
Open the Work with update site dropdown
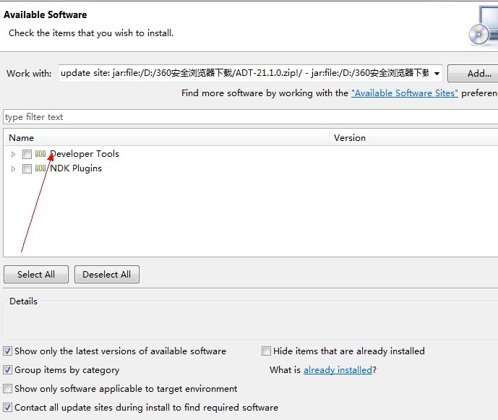436,73
